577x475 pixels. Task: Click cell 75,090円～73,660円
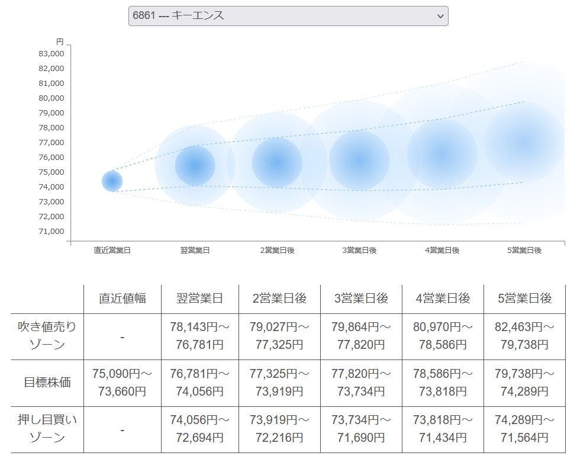pyautogui.click(x=122, y=382)
